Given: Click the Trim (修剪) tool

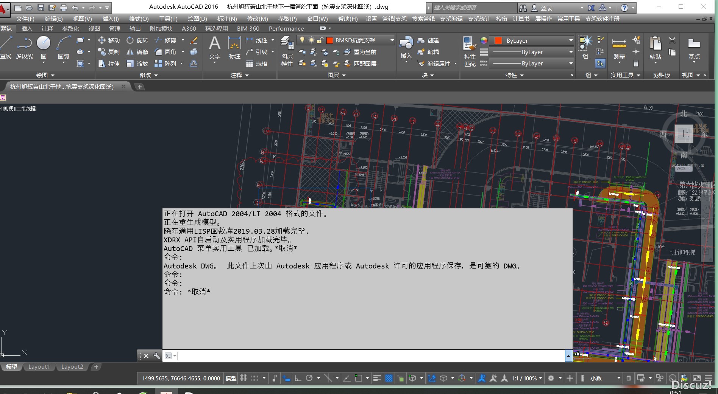Looking at the screenshot, I should (165, 40).
